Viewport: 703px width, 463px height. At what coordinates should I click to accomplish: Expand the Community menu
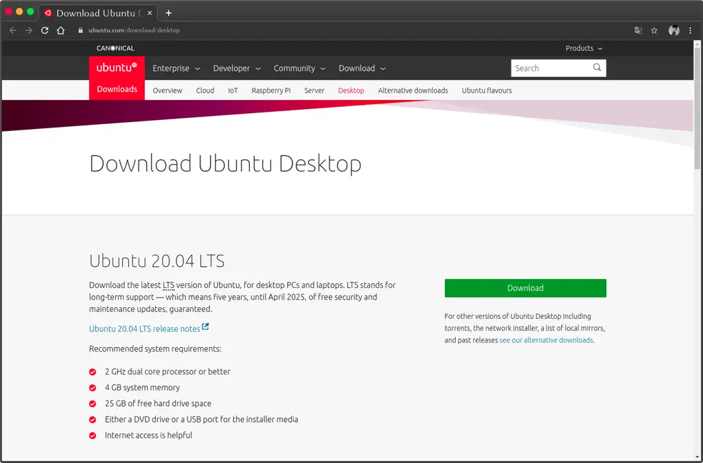tap(299, 69)
